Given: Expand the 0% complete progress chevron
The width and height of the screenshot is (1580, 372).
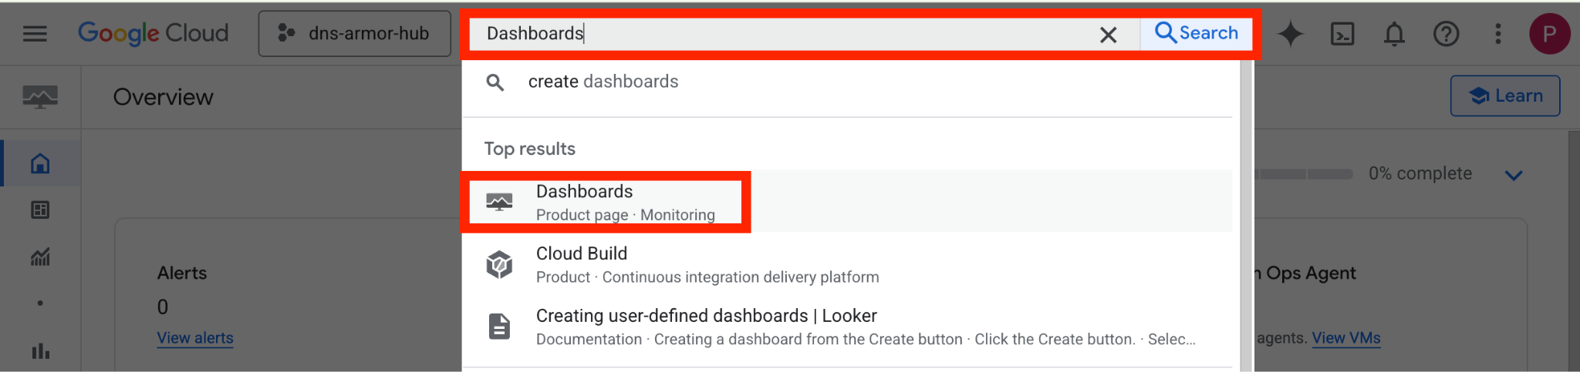Looking at the screenshot, I should [x=1514, y=176].
